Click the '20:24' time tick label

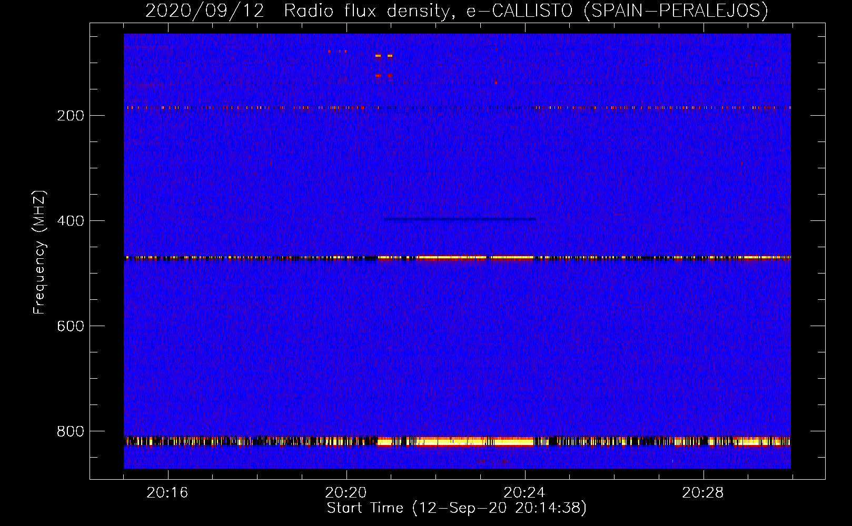[524, 493]
